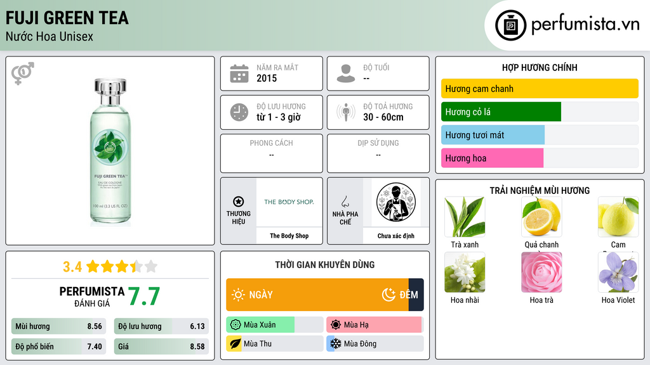The image size is (650, 365).
Task: Click the Mùa Đông season bar
Action: click(x=375, y=343)
